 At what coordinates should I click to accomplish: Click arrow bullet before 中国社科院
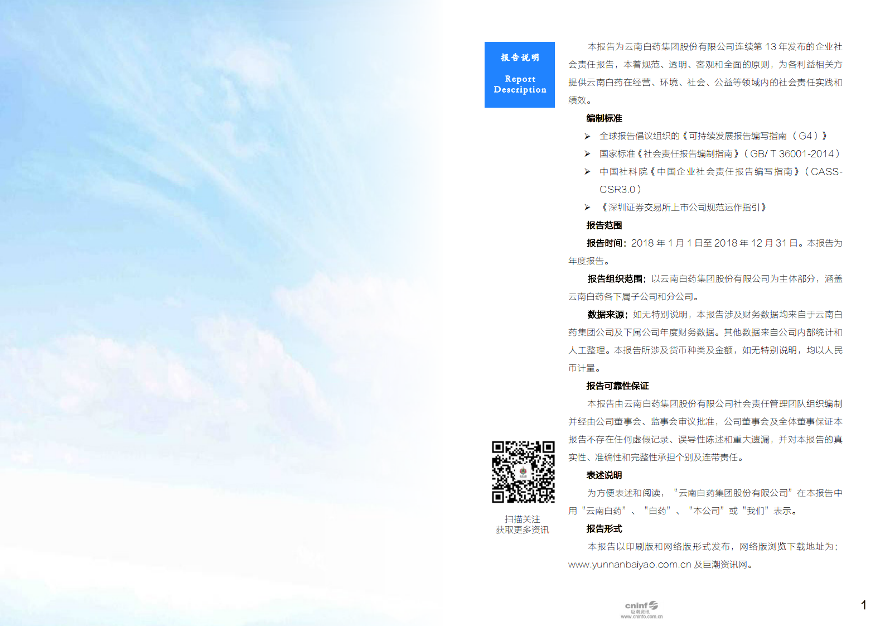pos(587,172)
